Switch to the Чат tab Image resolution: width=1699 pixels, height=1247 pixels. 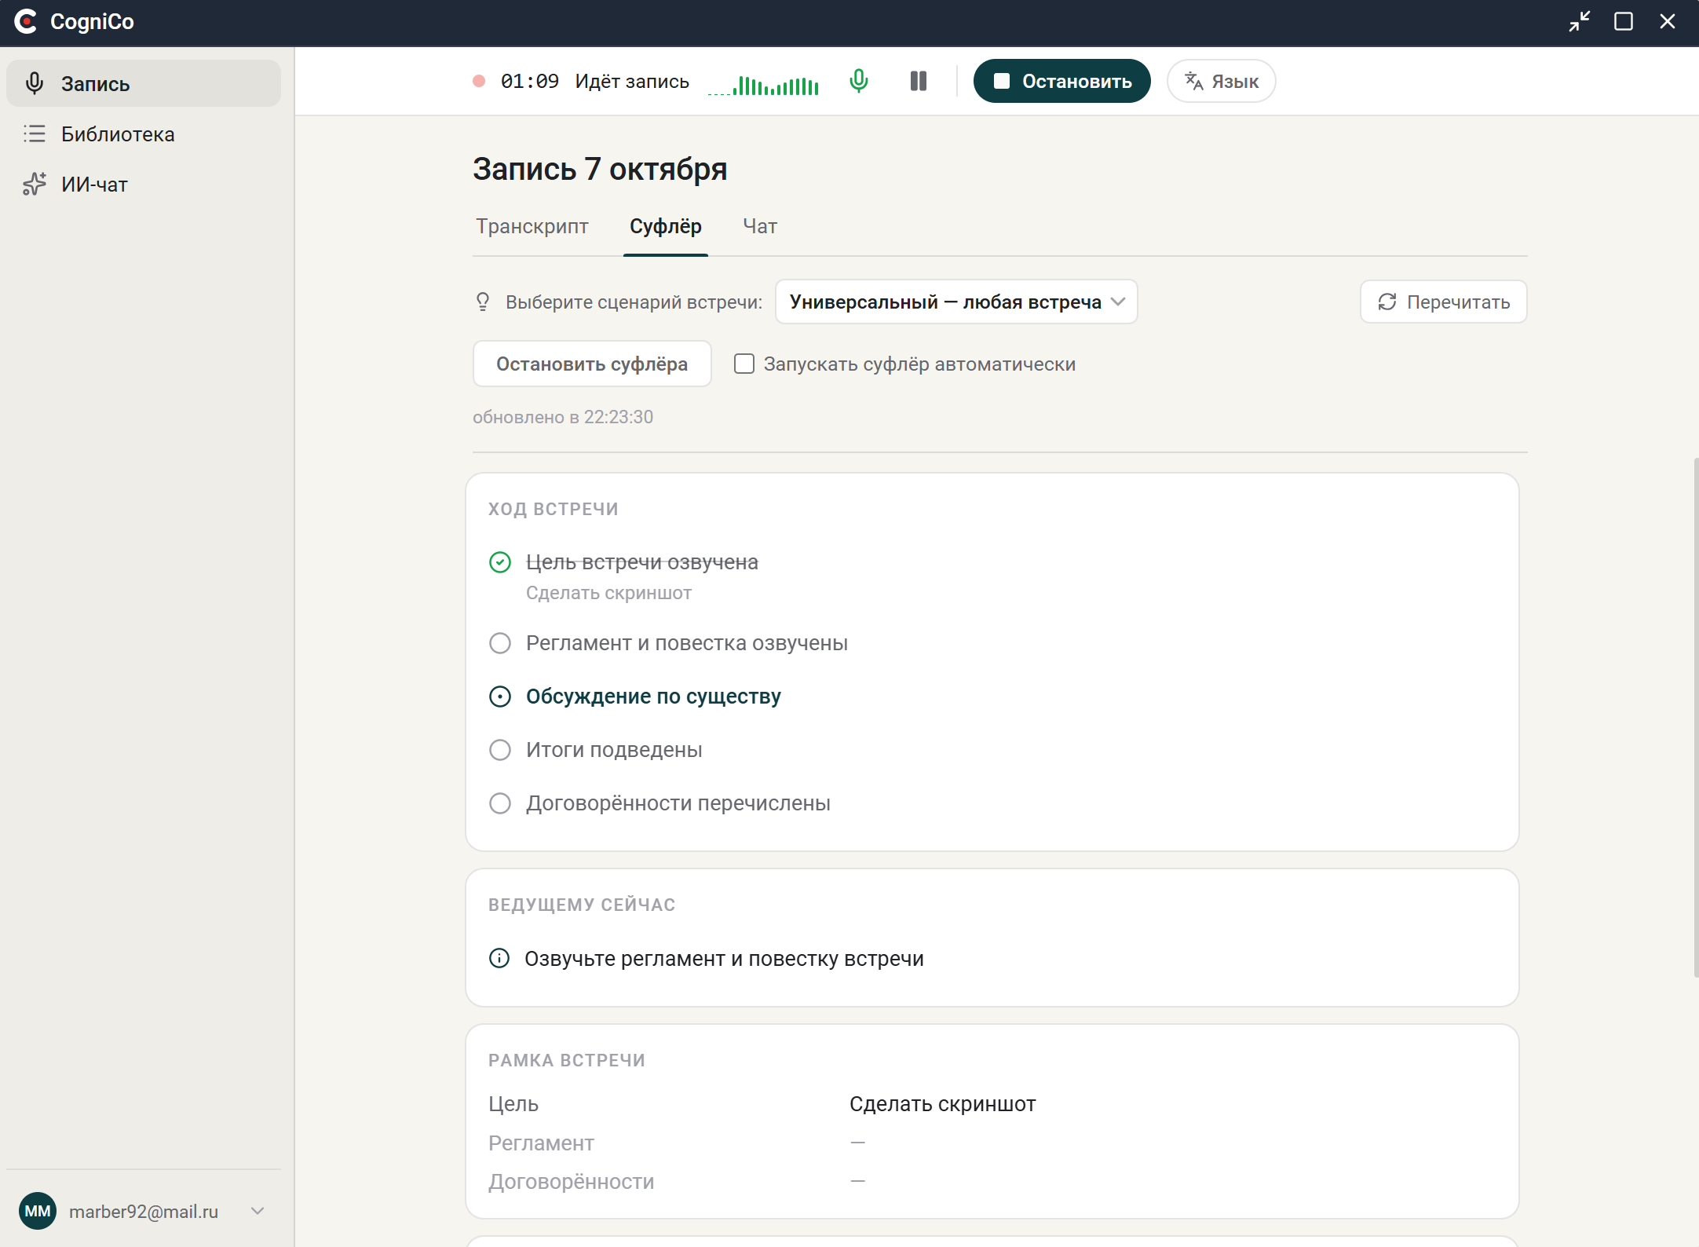tap(760, 226)
